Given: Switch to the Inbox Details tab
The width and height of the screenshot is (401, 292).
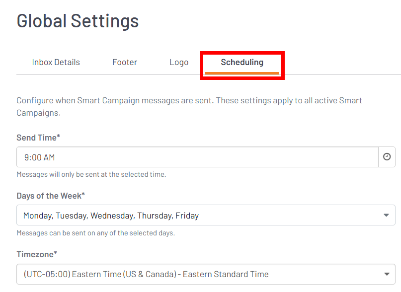Looking at the screenshot, I should 56,63.
